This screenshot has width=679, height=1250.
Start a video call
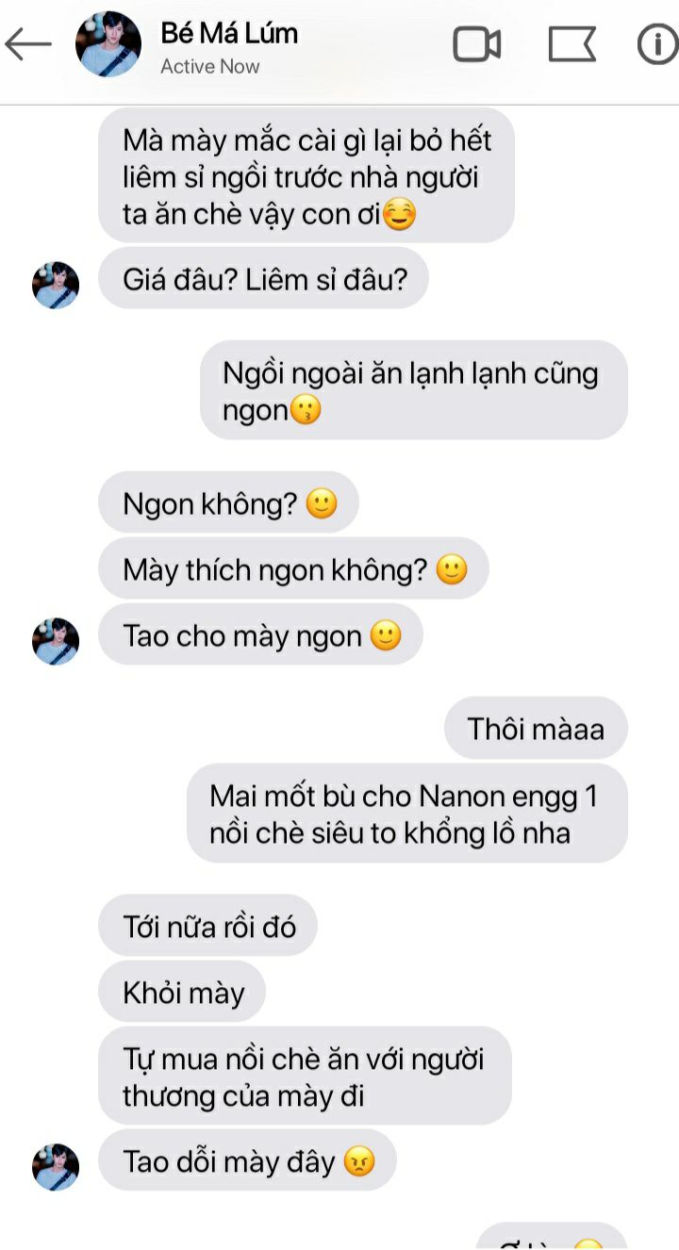(477, 44)
